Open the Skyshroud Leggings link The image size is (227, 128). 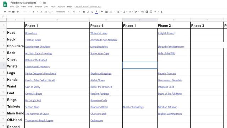coord(101,74)
